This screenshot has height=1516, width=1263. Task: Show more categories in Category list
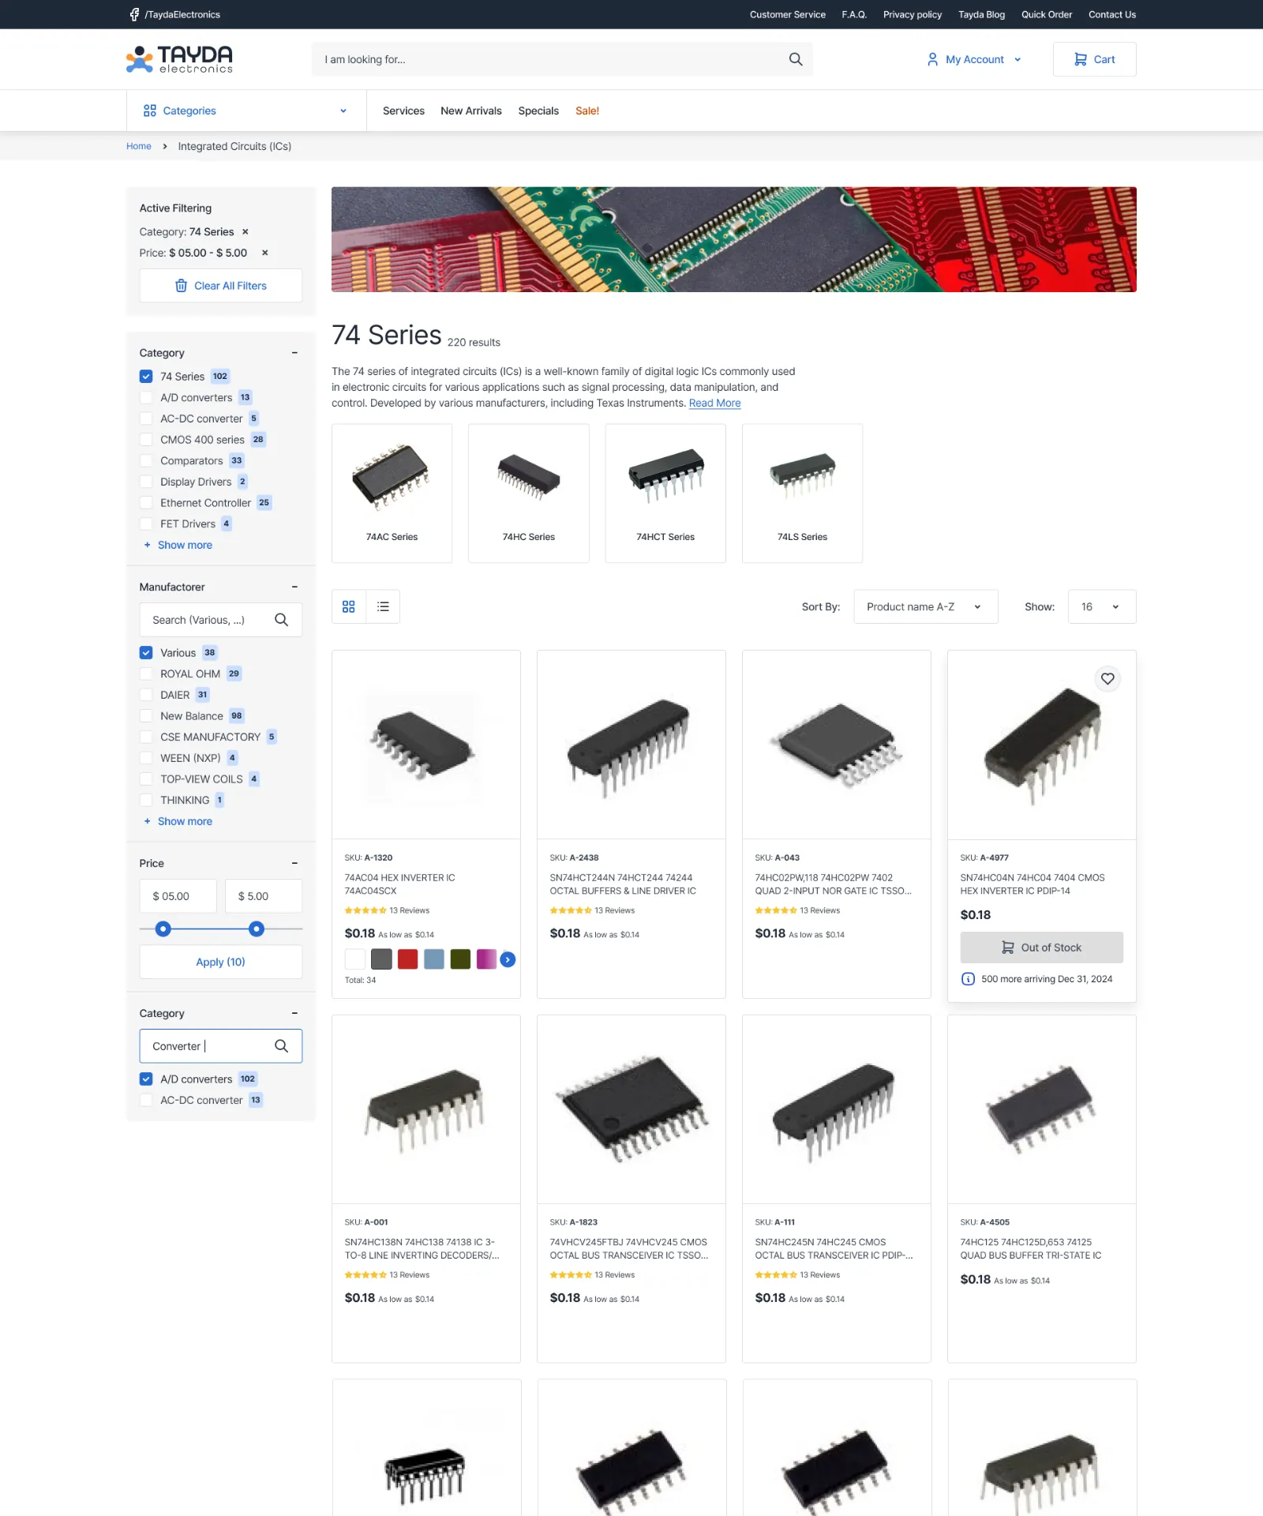click(x=178, y=545)
